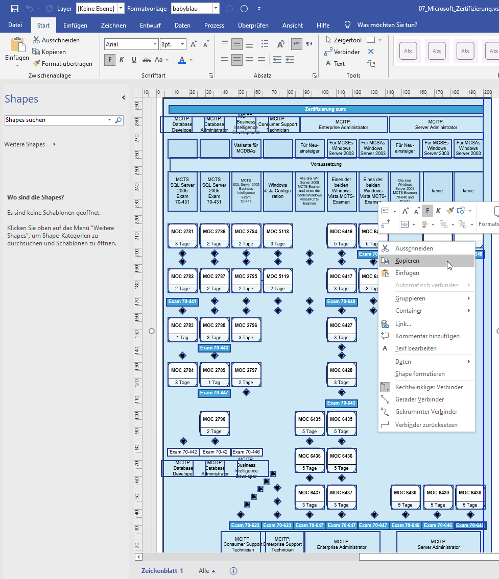Open the font name dropdown
Screen dimensions: 499x579
[155, 45]
